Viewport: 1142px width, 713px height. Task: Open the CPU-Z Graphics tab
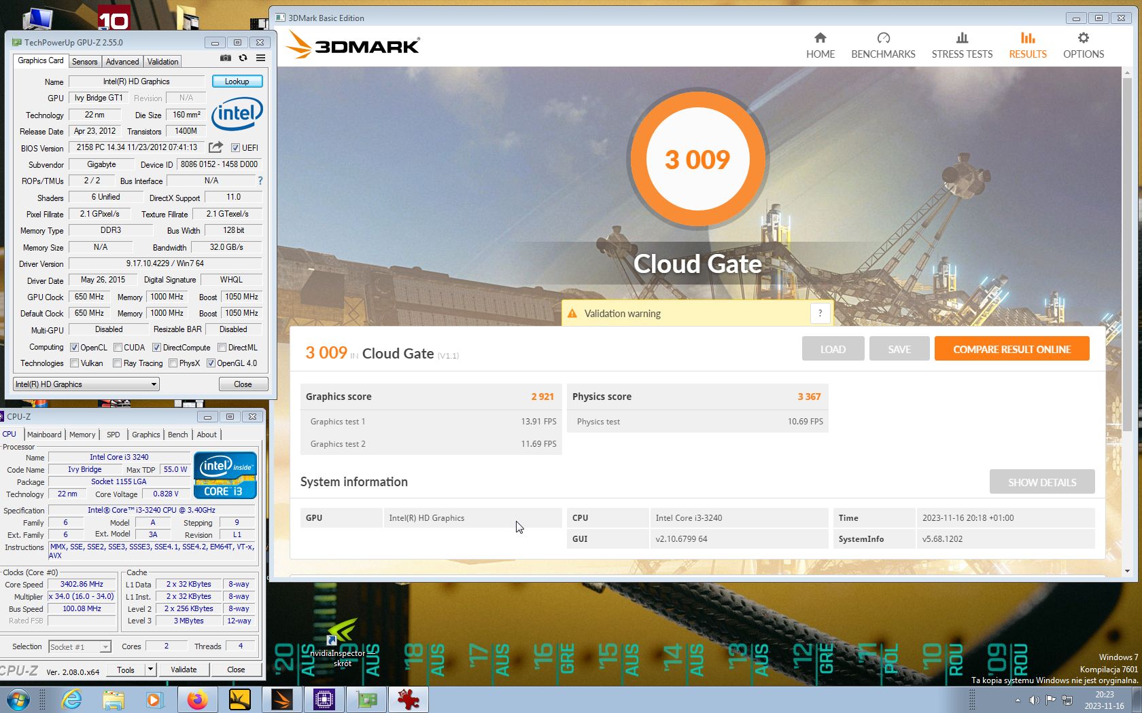[146, 435]
